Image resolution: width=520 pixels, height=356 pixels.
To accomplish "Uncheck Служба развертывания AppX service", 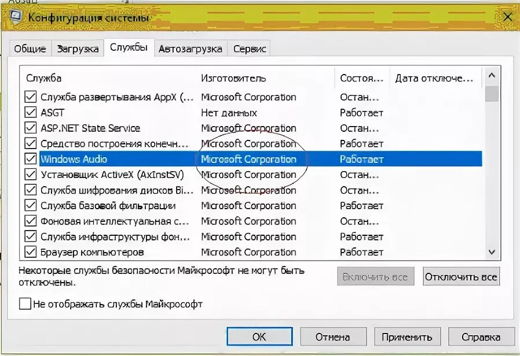I will (31, 97).
